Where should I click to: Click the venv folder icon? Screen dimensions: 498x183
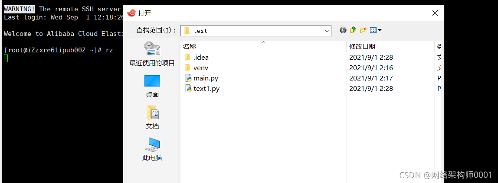pyautogui.click(x=188, y=68)
